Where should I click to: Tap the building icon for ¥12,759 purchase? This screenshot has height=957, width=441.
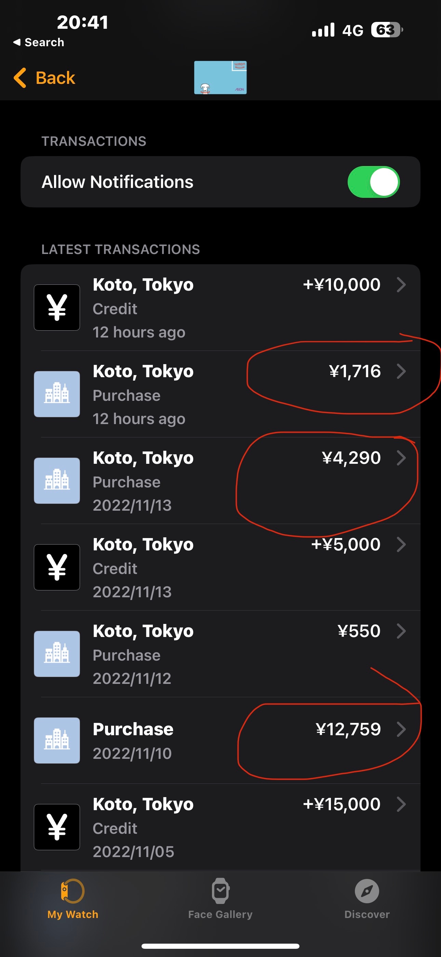point(57,740)
